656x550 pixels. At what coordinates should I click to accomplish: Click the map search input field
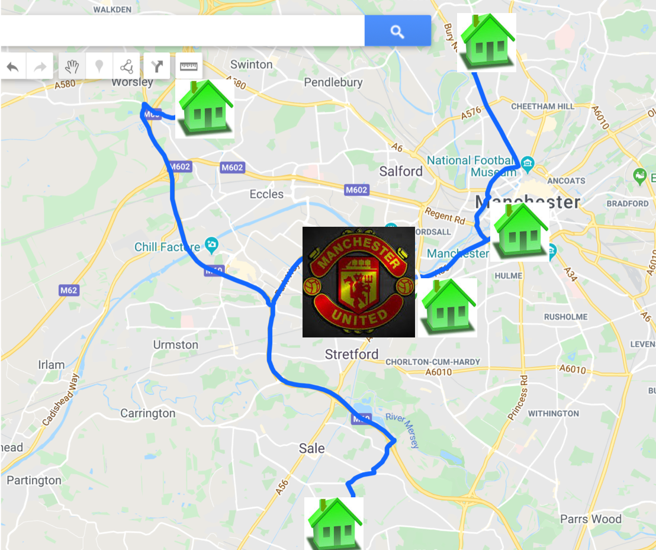click(x=182, y=31)
